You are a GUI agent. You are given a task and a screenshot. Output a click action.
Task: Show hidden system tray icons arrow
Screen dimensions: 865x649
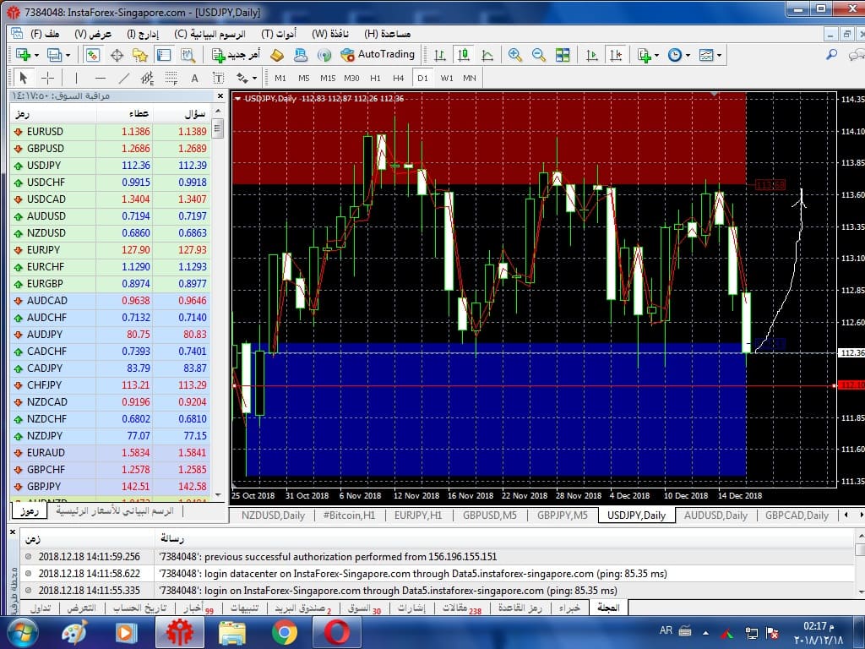click(x=705, y=632)
